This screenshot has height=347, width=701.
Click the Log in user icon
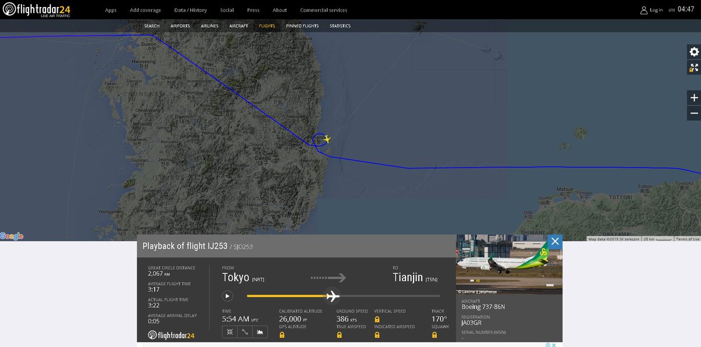(x=644, y=10)
